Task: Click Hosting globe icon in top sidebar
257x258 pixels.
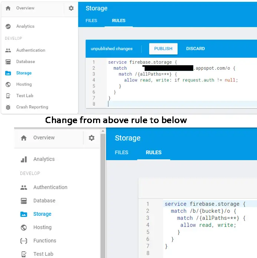Action: coord(8,85)
